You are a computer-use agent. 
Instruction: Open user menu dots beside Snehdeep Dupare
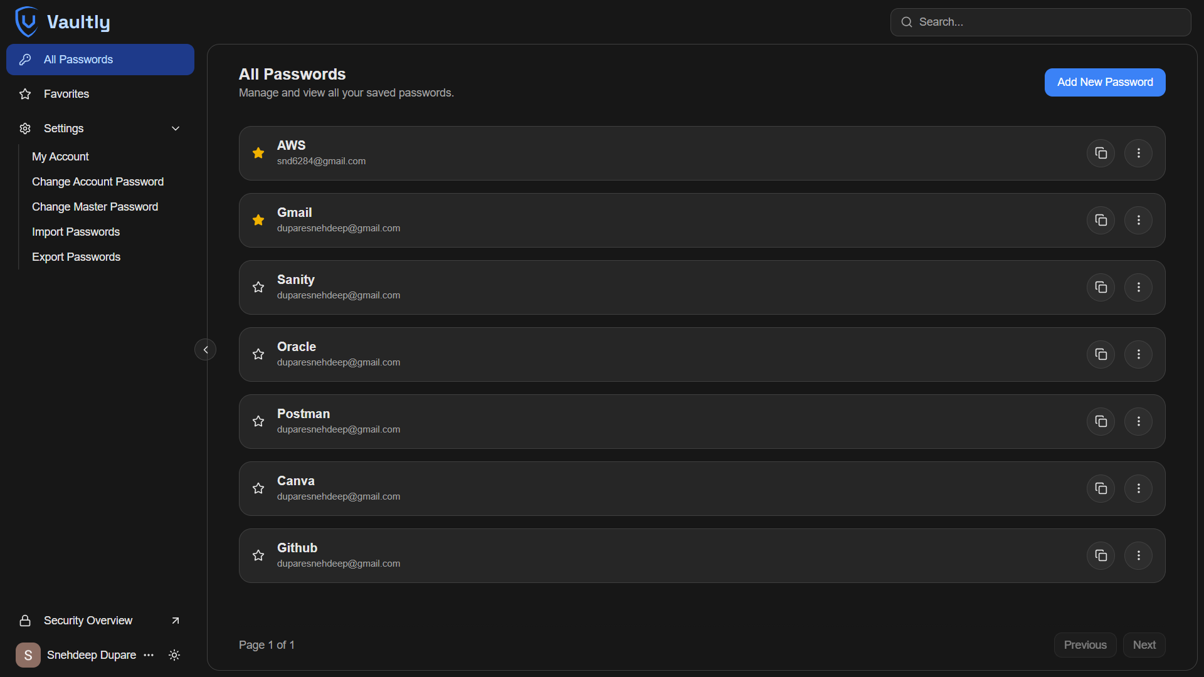pos(149,655)
